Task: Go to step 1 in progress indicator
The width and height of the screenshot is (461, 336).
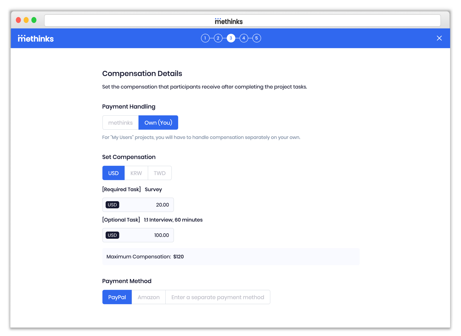Action: (x=205, y=38)
